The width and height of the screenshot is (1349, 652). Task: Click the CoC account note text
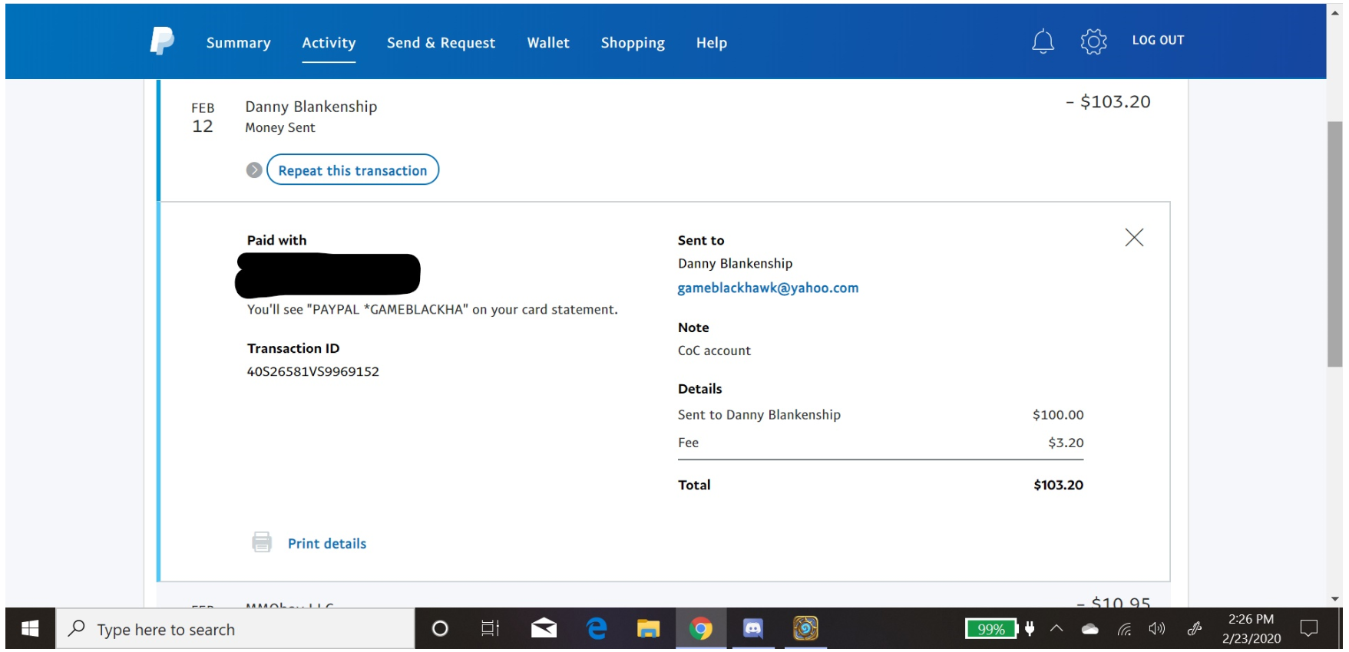coord(714,351)
